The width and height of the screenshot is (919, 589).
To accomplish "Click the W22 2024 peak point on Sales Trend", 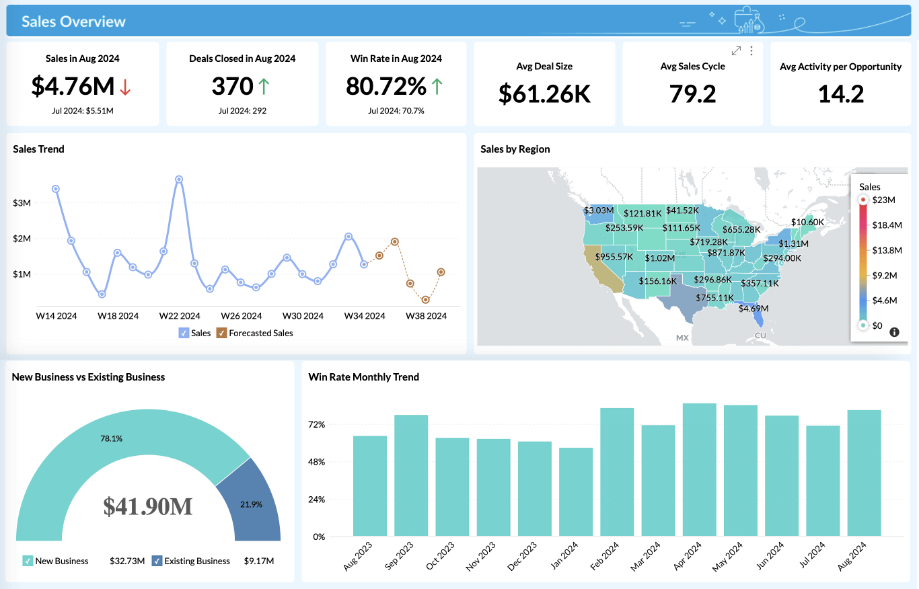I will pyautogui.click(x=178, y=180).
